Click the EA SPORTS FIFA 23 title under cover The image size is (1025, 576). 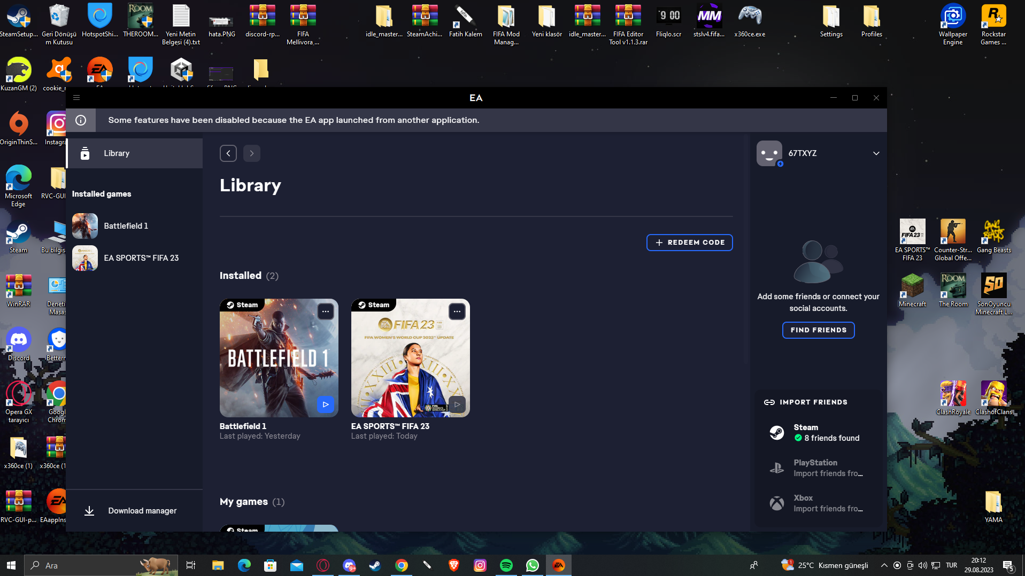[x=390, y=426]
